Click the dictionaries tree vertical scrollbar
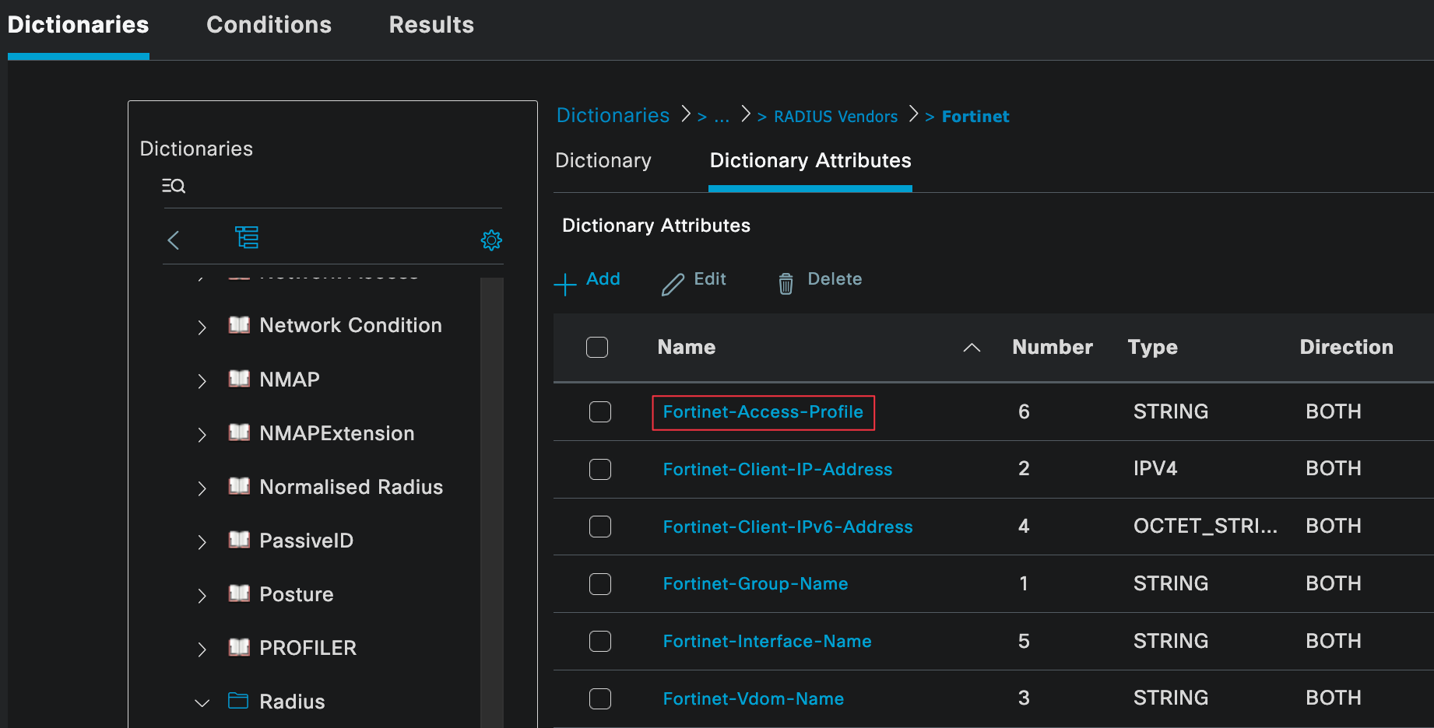The image size is (1434, 728). 491,498
